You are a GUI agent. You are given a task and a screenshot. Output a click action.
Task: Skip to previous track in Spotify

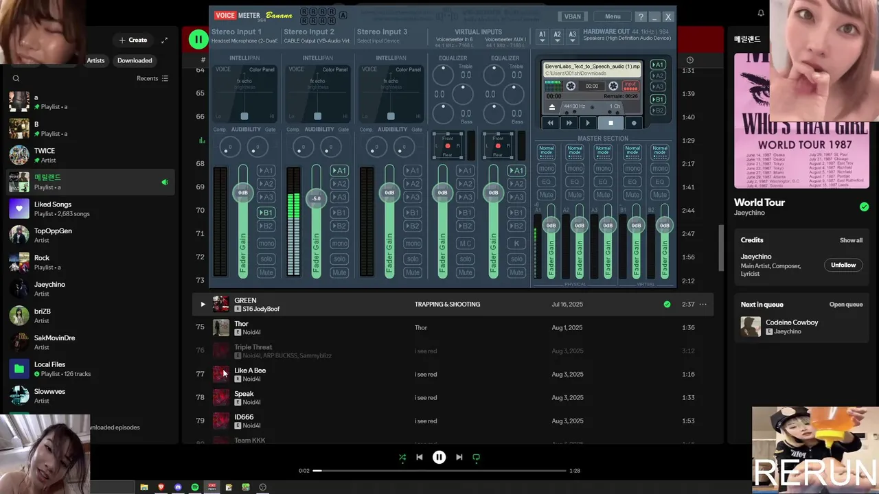click(x=420, y=457)
